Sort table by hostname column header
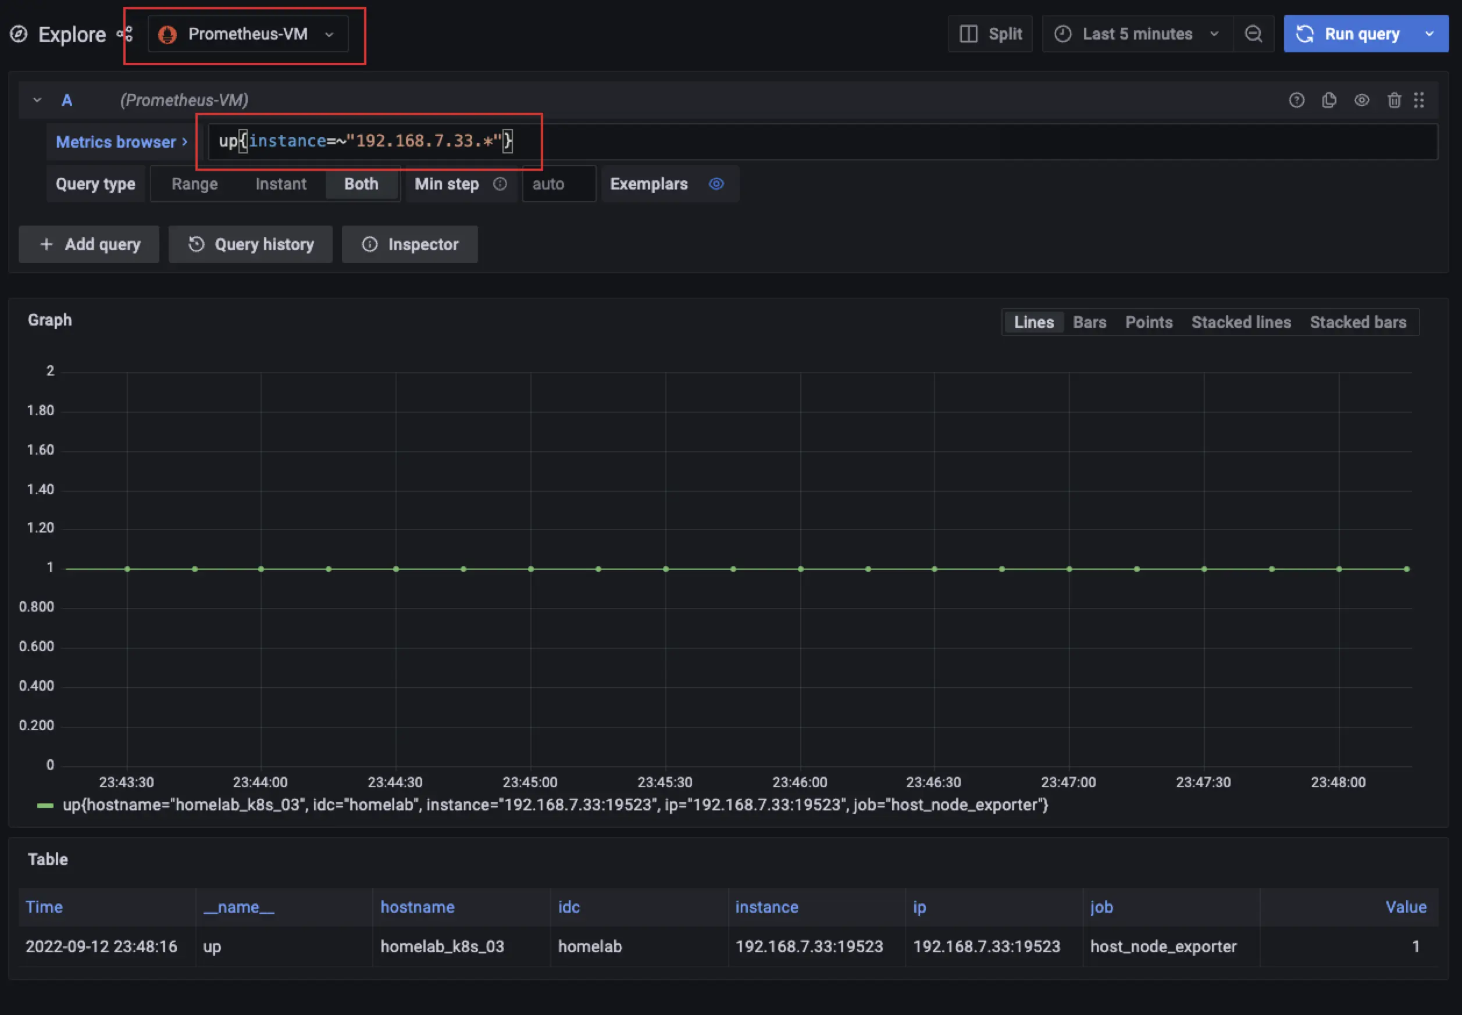The image size is (1462, 1015). coord(418,907)
